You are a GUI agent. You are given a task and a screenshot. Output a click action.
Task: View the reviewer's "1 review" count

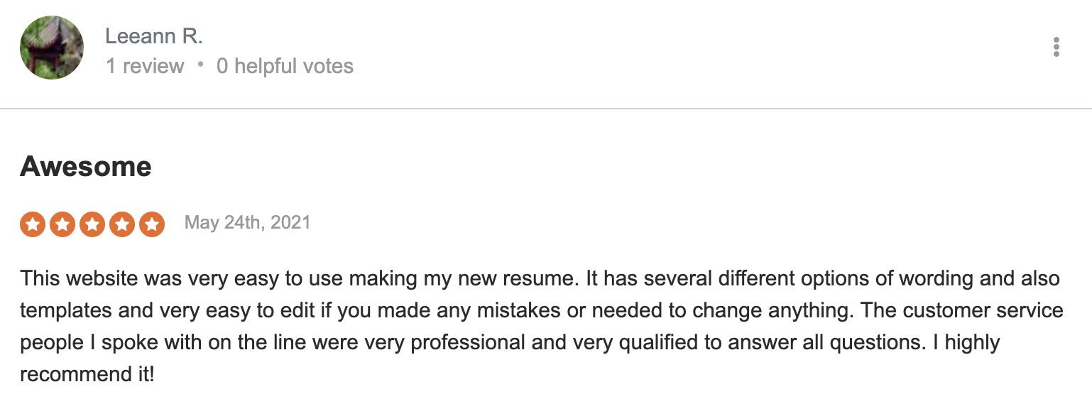click(x=145, y=66)
